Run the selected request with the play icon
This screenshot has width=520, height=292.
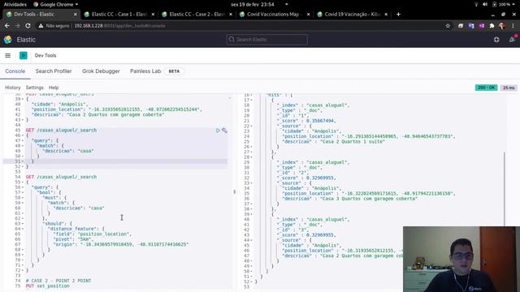218,131
